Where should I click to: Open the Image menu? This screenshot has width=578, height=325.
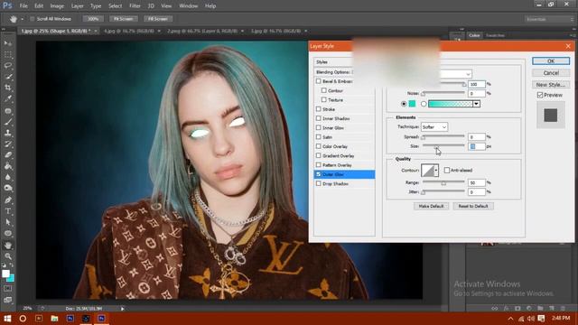[57, 6]
